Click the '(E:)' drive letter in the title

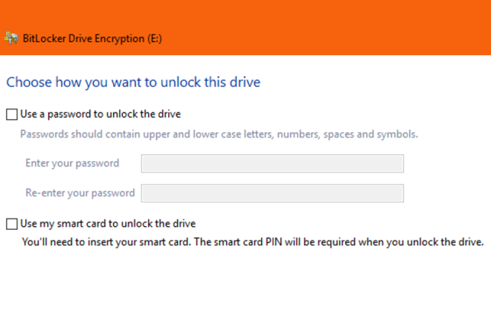click(155, 39)
